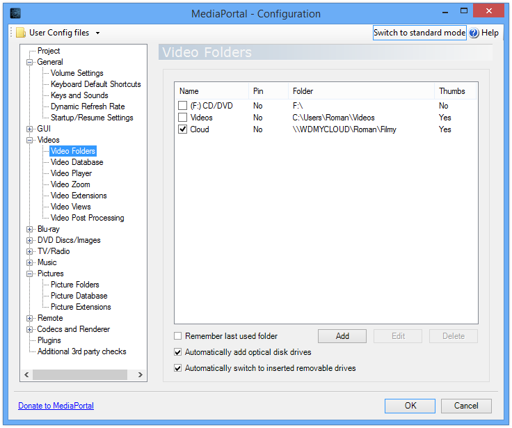This screenshot has width=512, height=428.
Task: Open the User Config files dropdown arrow
Action: [97, 33]
